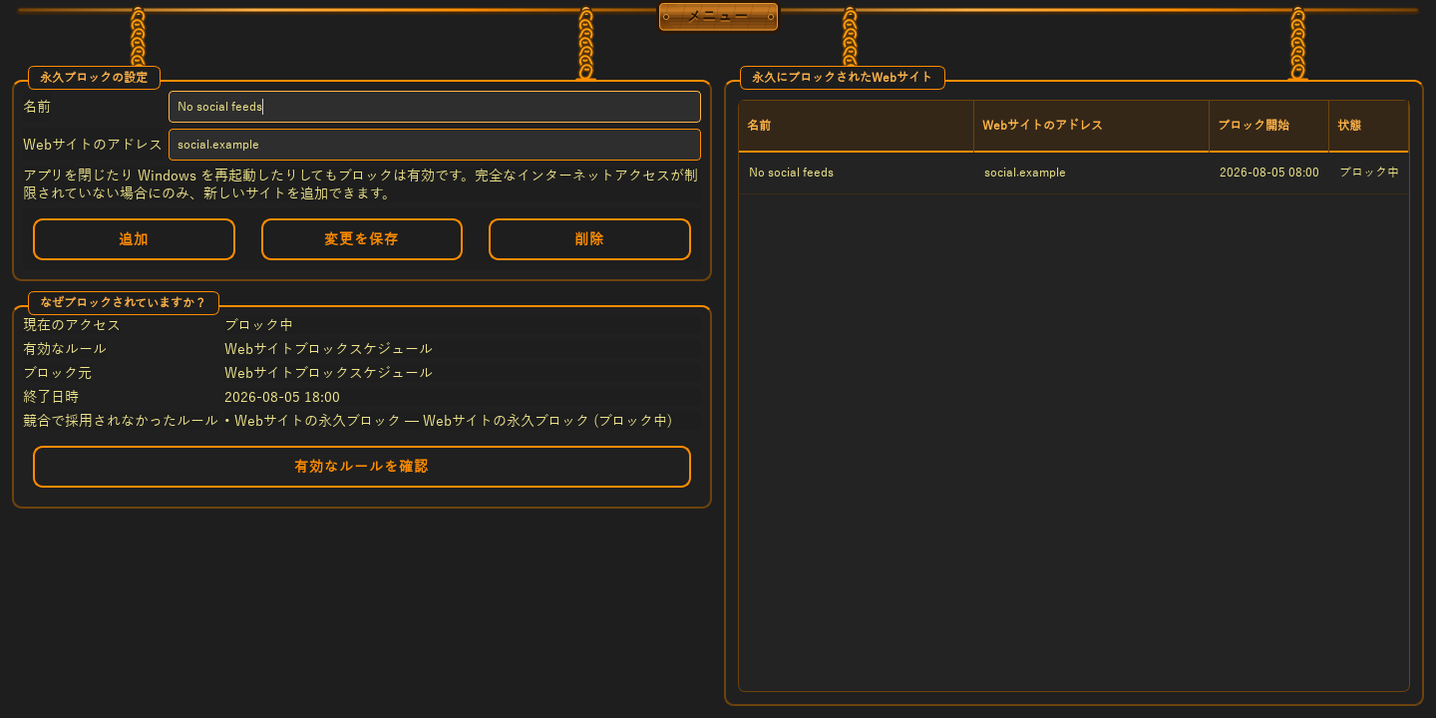1436x718 pixels.
Task: Click the なぜブロックされていますか？ panel title
Action: 124,303
